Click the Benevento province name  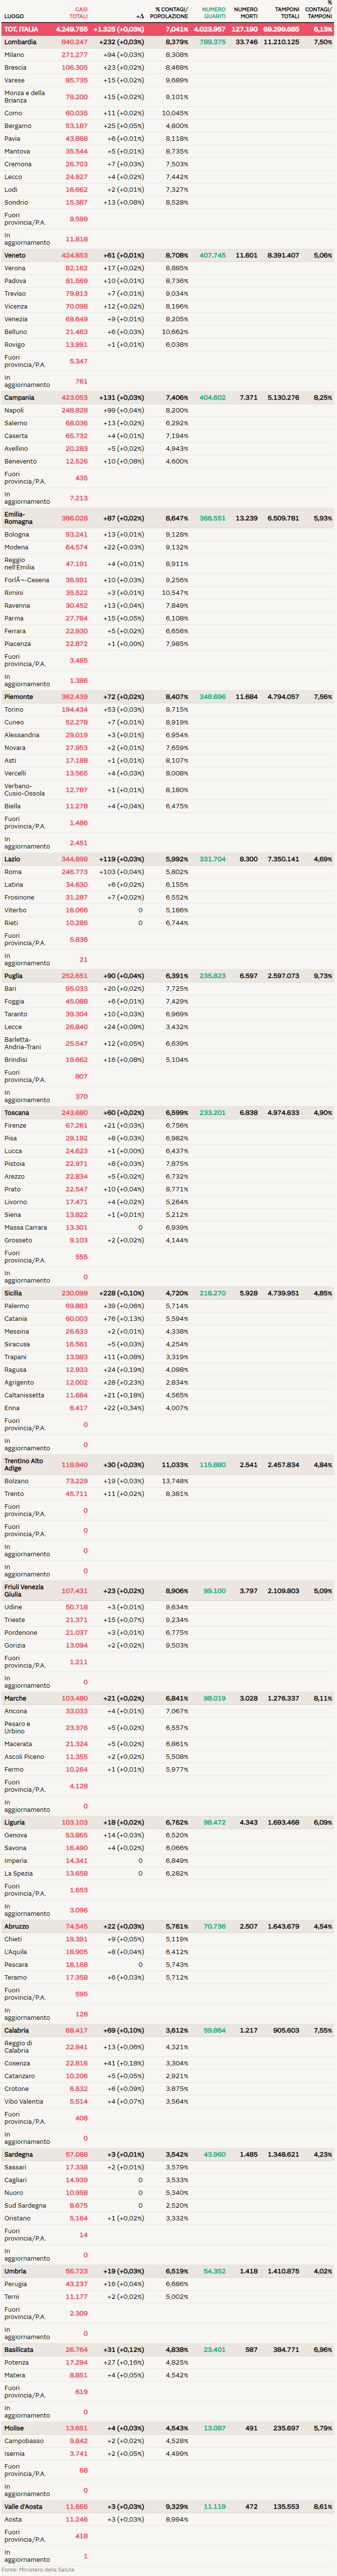pos(21,461)
